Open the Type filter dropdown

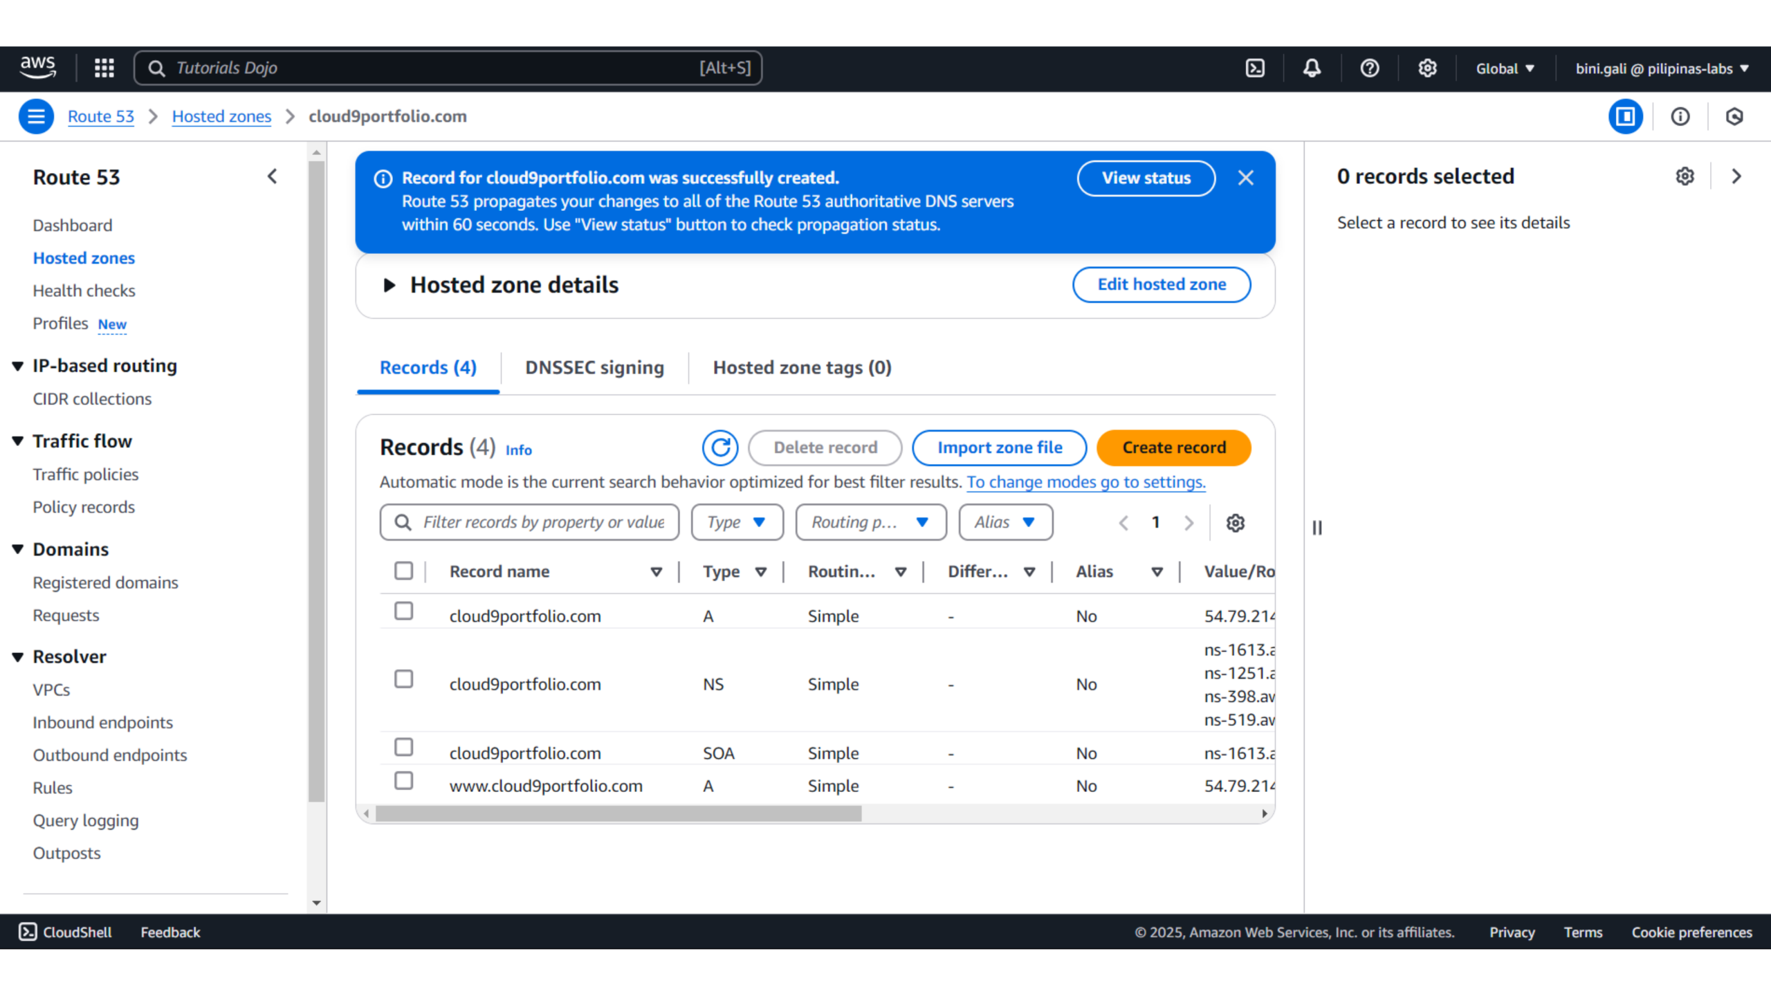coord(737,522)
